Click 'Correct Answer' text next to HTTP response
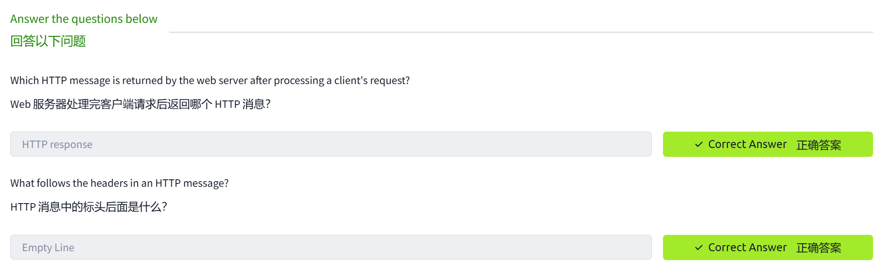 [747, 144]
